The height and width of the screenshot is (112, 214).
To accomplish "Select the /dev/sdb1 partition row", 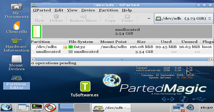I will click(122, 47).
